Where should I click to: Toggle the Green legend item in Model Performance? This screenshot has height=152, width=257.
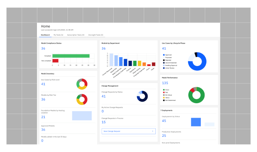tap(166, 90)
